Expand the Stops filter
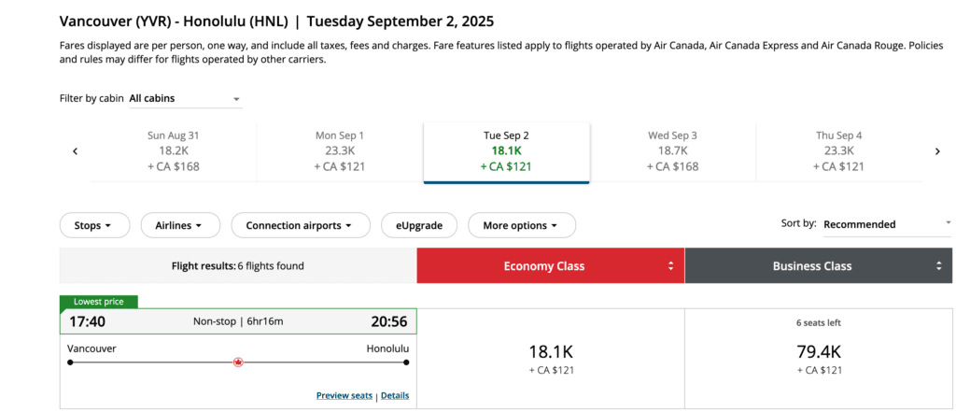 click(x=93, y=225)
